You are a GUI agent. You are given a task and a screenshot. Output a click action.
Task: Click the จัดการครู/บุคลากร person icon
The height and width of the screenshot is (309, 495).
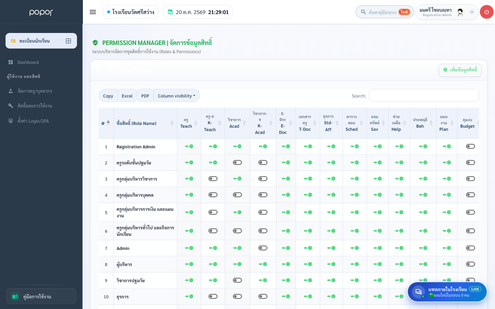11,91
